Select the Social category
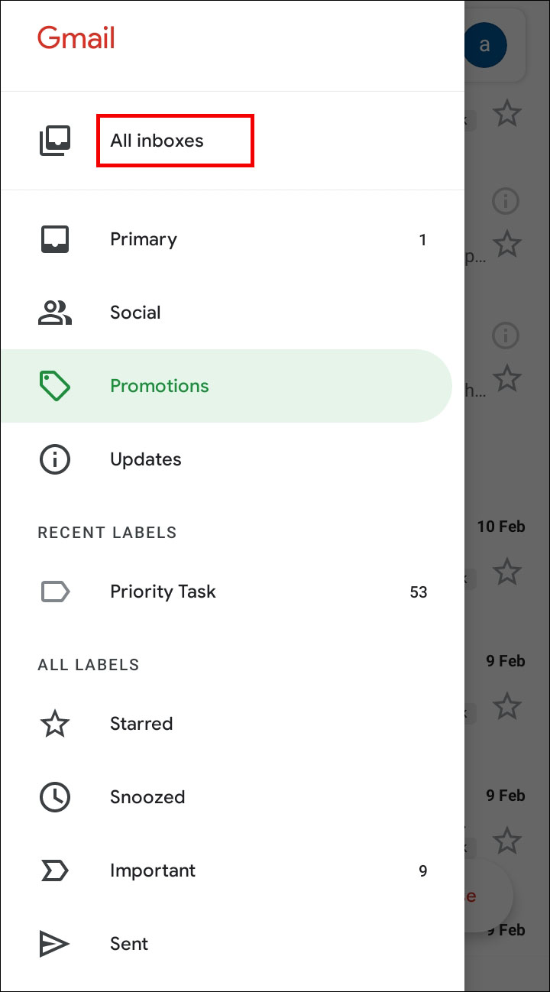The width and height of the screenshot is (550, 992). pos(135,313)
